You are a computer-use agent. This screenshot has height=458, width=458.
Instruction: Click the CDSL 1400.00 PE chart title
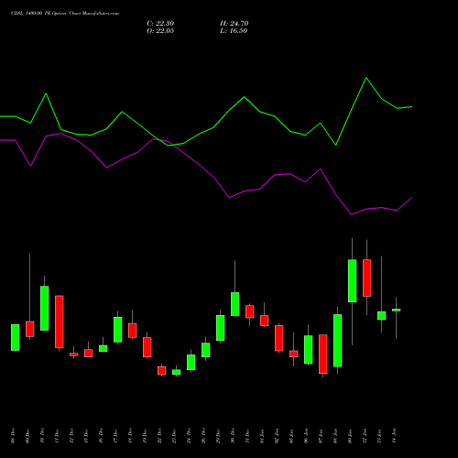[65, 14]
